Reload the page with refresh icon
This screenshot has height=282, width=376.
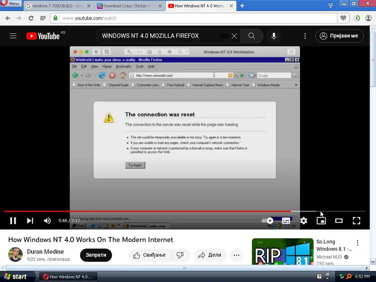[31, 18]
